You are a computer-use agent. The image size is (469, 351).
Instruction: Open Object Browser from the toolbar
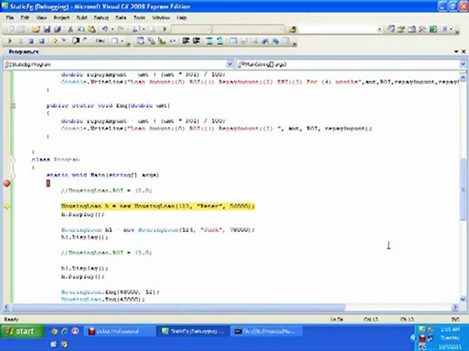pos(412,29)
